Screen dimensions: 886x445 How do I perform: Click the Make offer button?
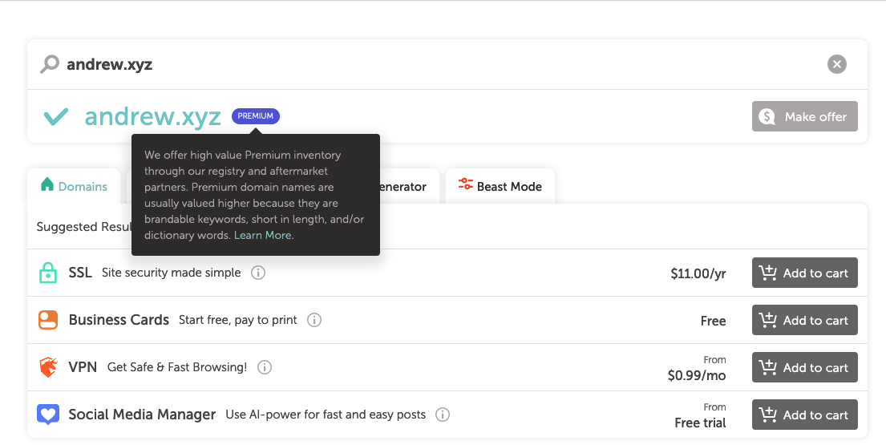(x=805, y=116)
